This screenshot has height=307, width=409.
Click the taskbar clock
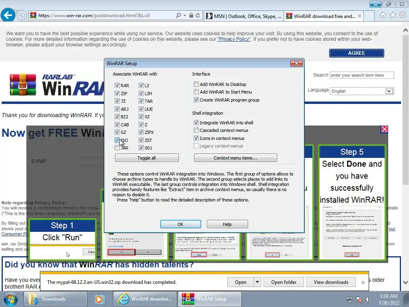pos(389,299)
